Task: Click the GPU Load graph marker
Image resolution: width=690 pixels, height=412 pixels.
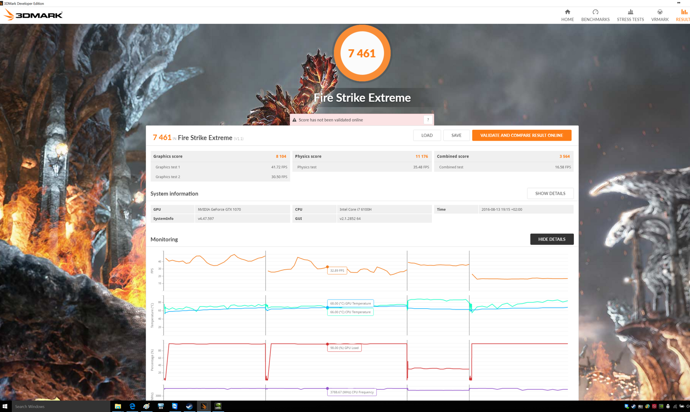Action: (327, 344)
